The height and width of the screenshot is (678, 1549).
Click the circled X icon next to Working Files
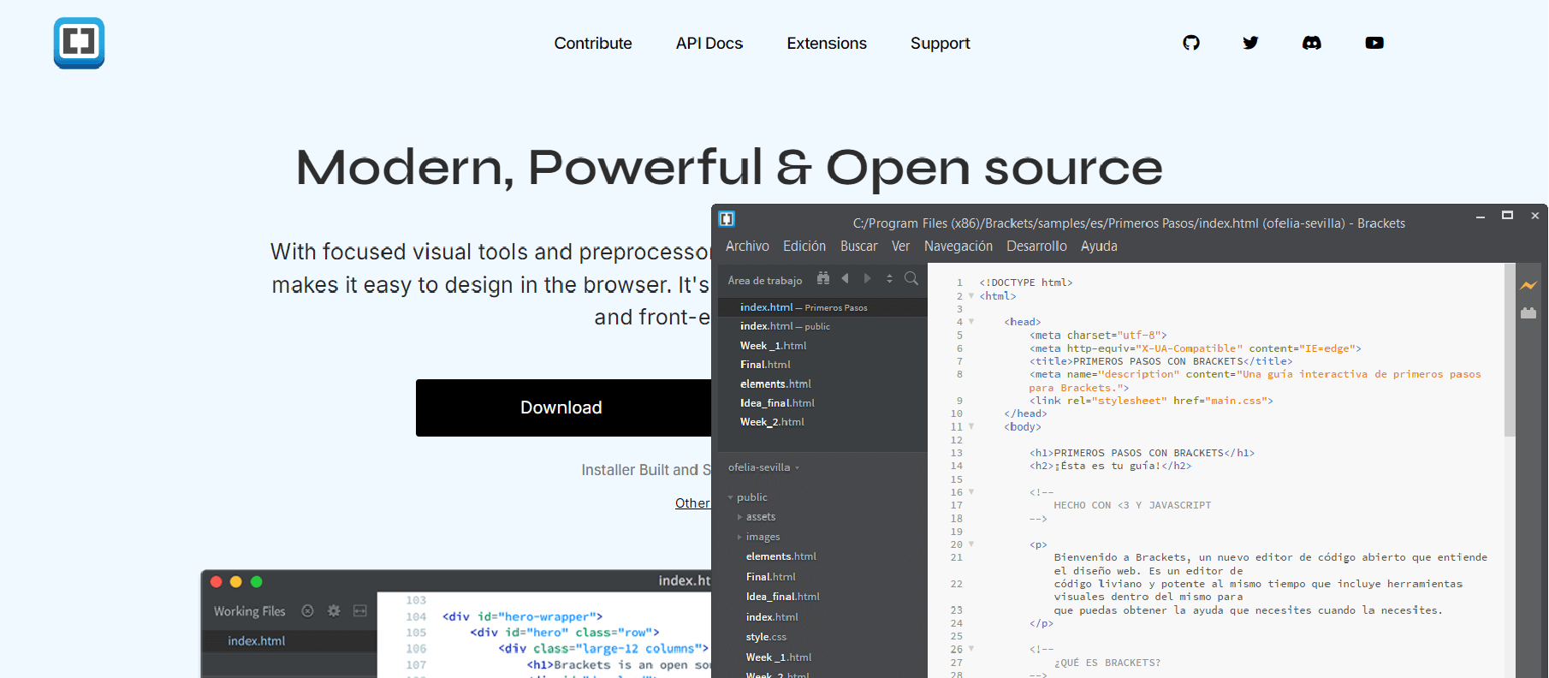point(308,610)
